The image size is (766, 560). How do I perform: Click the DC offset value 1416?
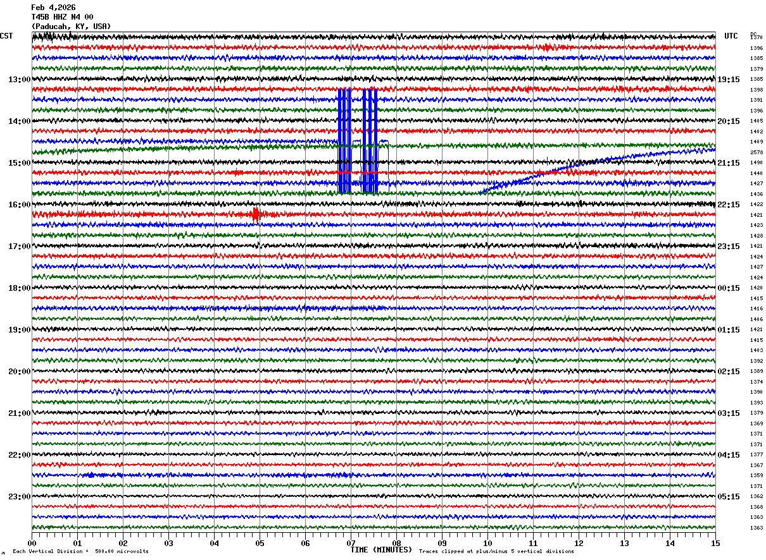757,309
